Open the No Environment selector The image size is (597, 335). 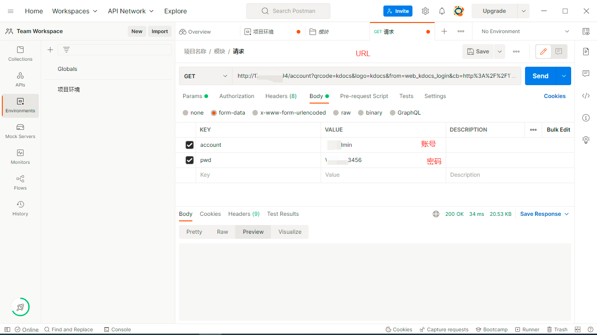click(x=525, y=31)
